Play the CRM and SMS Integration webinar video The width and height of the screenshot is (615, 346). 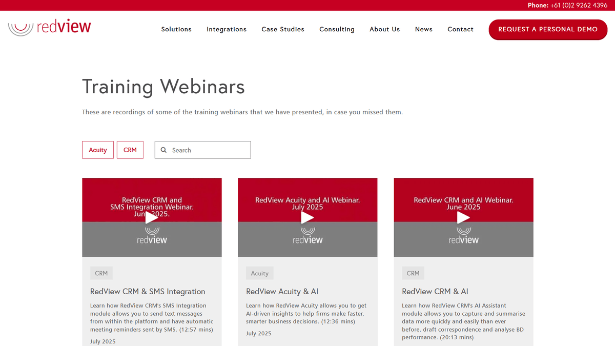click(x=152, y=217)
